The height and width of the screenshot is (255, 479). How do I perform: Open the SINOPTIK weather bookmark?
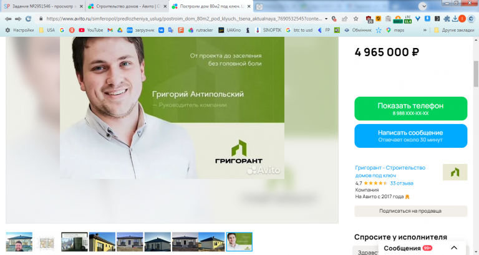pyautogui.click(x=268, y=30)
